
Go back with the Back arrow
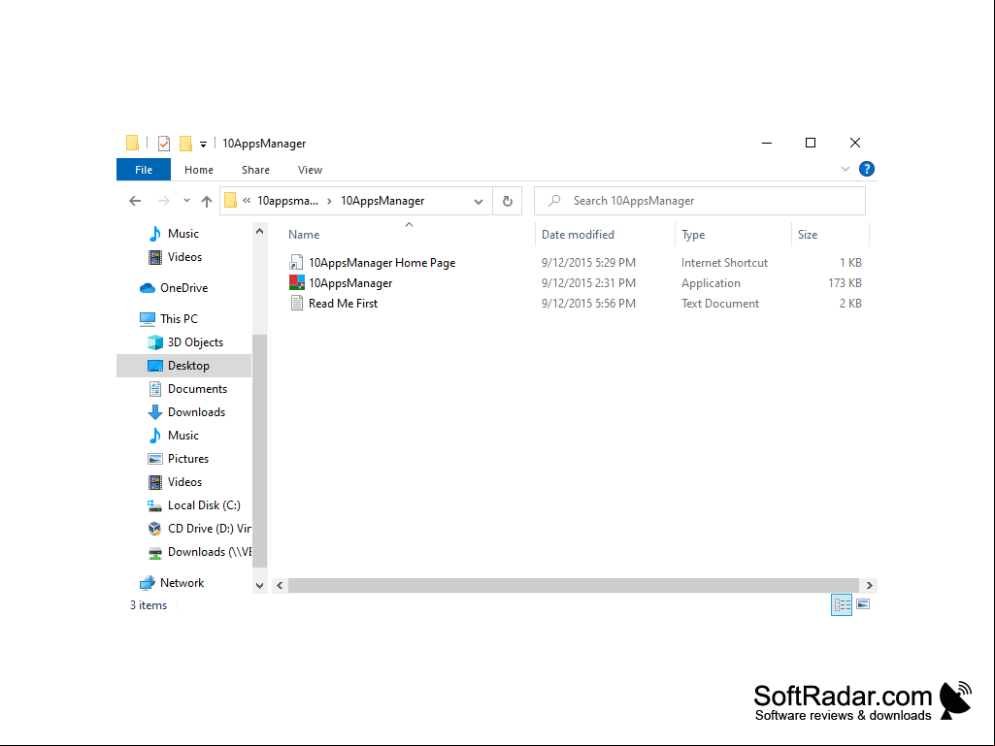point(135,201)
